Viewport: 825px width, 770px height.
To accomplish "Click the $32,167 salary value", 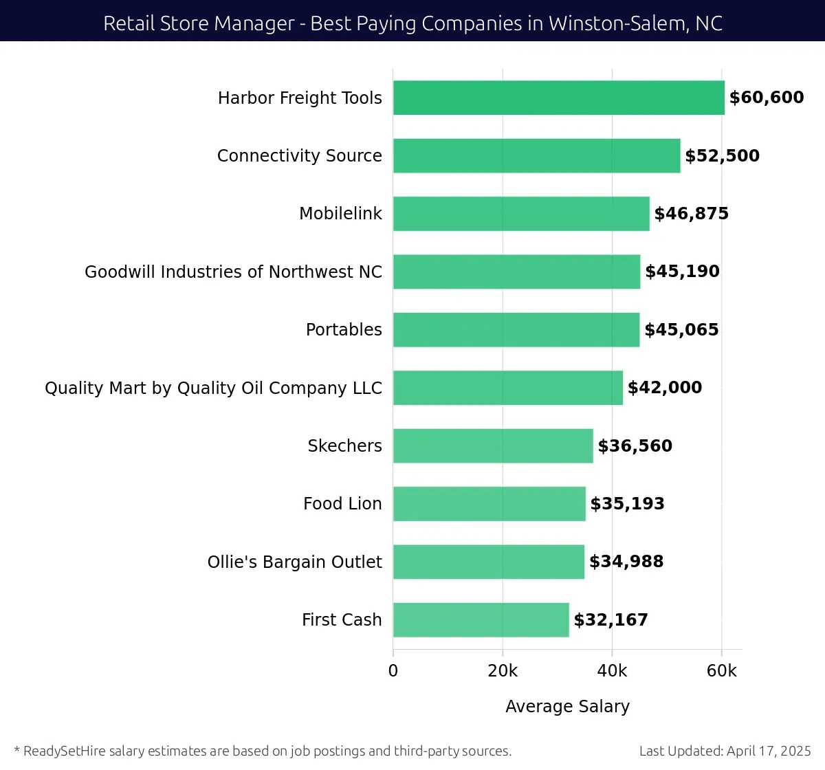I will pos(611,620).
